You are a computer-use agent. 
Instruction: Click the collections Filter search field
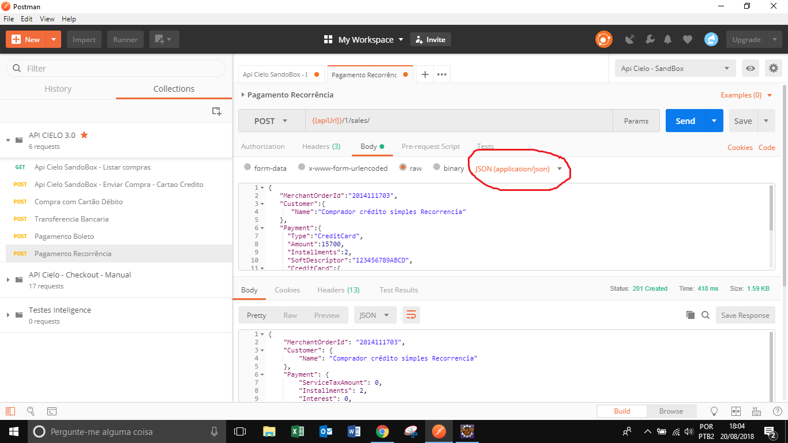[x=116, y=68]
